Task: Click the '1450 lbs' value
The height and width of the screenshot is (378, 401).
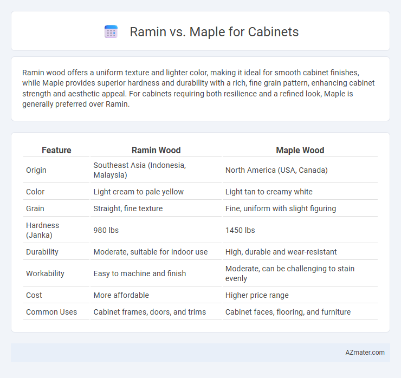Action: coord(240,230)
